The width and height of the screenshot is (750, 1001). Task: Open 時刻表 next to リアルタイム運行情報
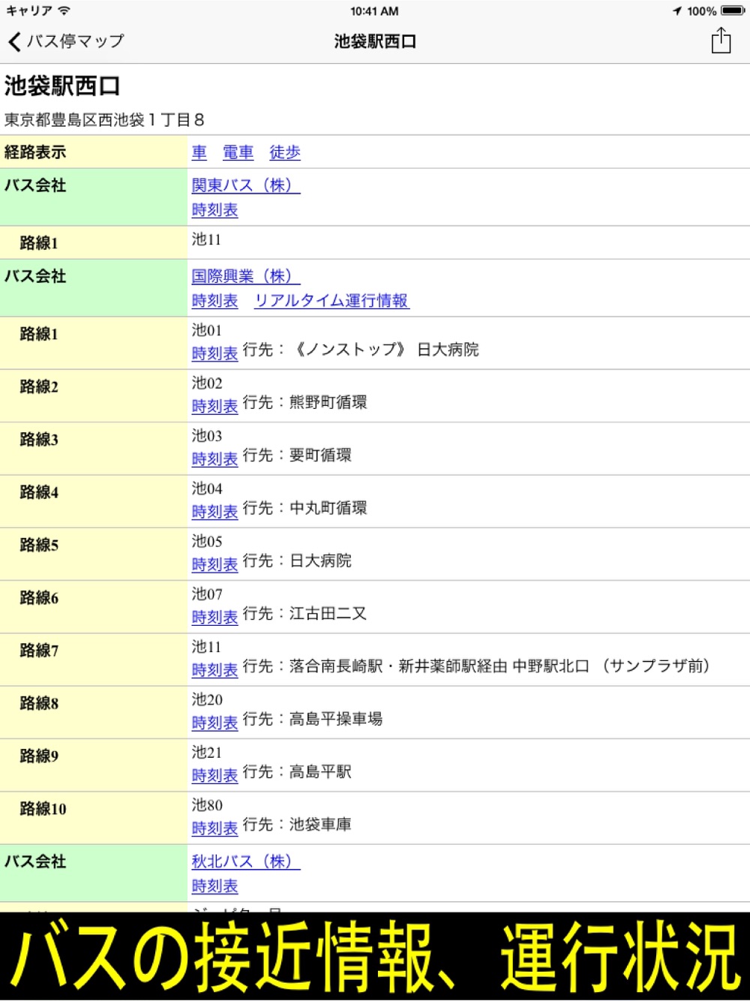[214, 301]
